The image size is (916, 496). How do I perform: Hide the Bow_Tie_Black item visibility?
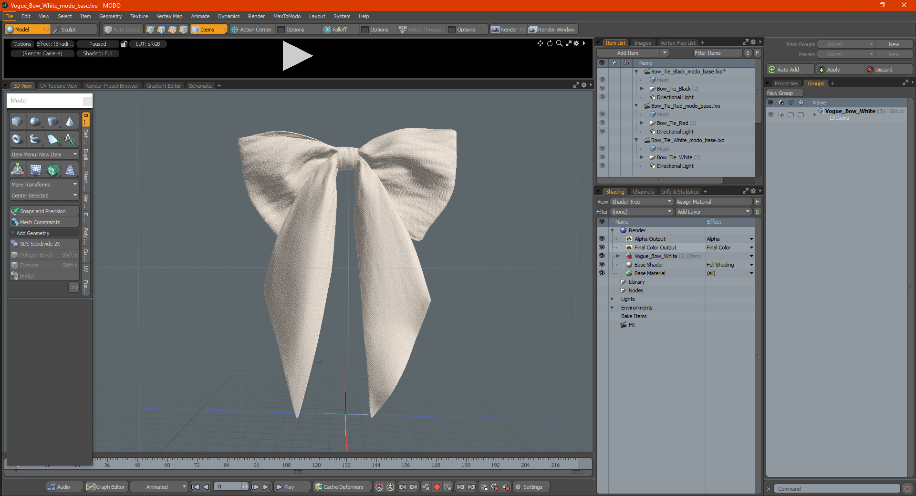[x=602, y=89]
